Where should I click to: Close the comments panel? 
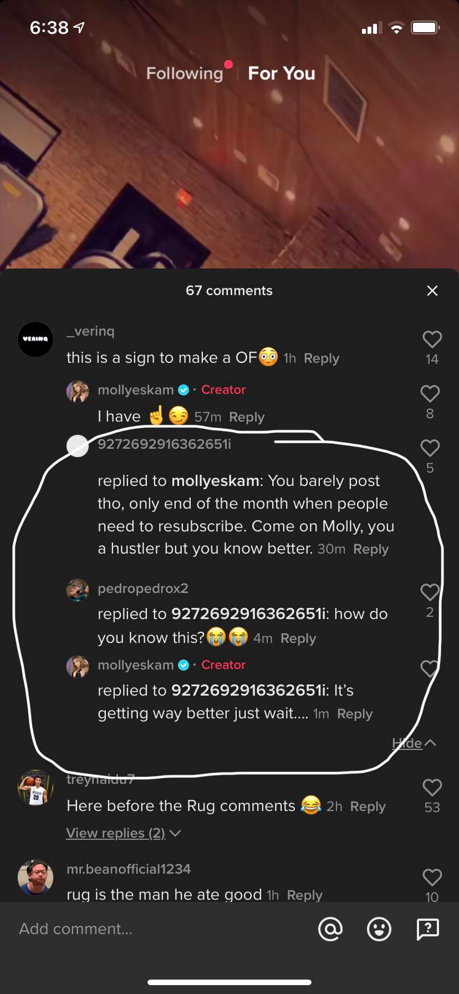pyautogui.click(x=432, y=291)
